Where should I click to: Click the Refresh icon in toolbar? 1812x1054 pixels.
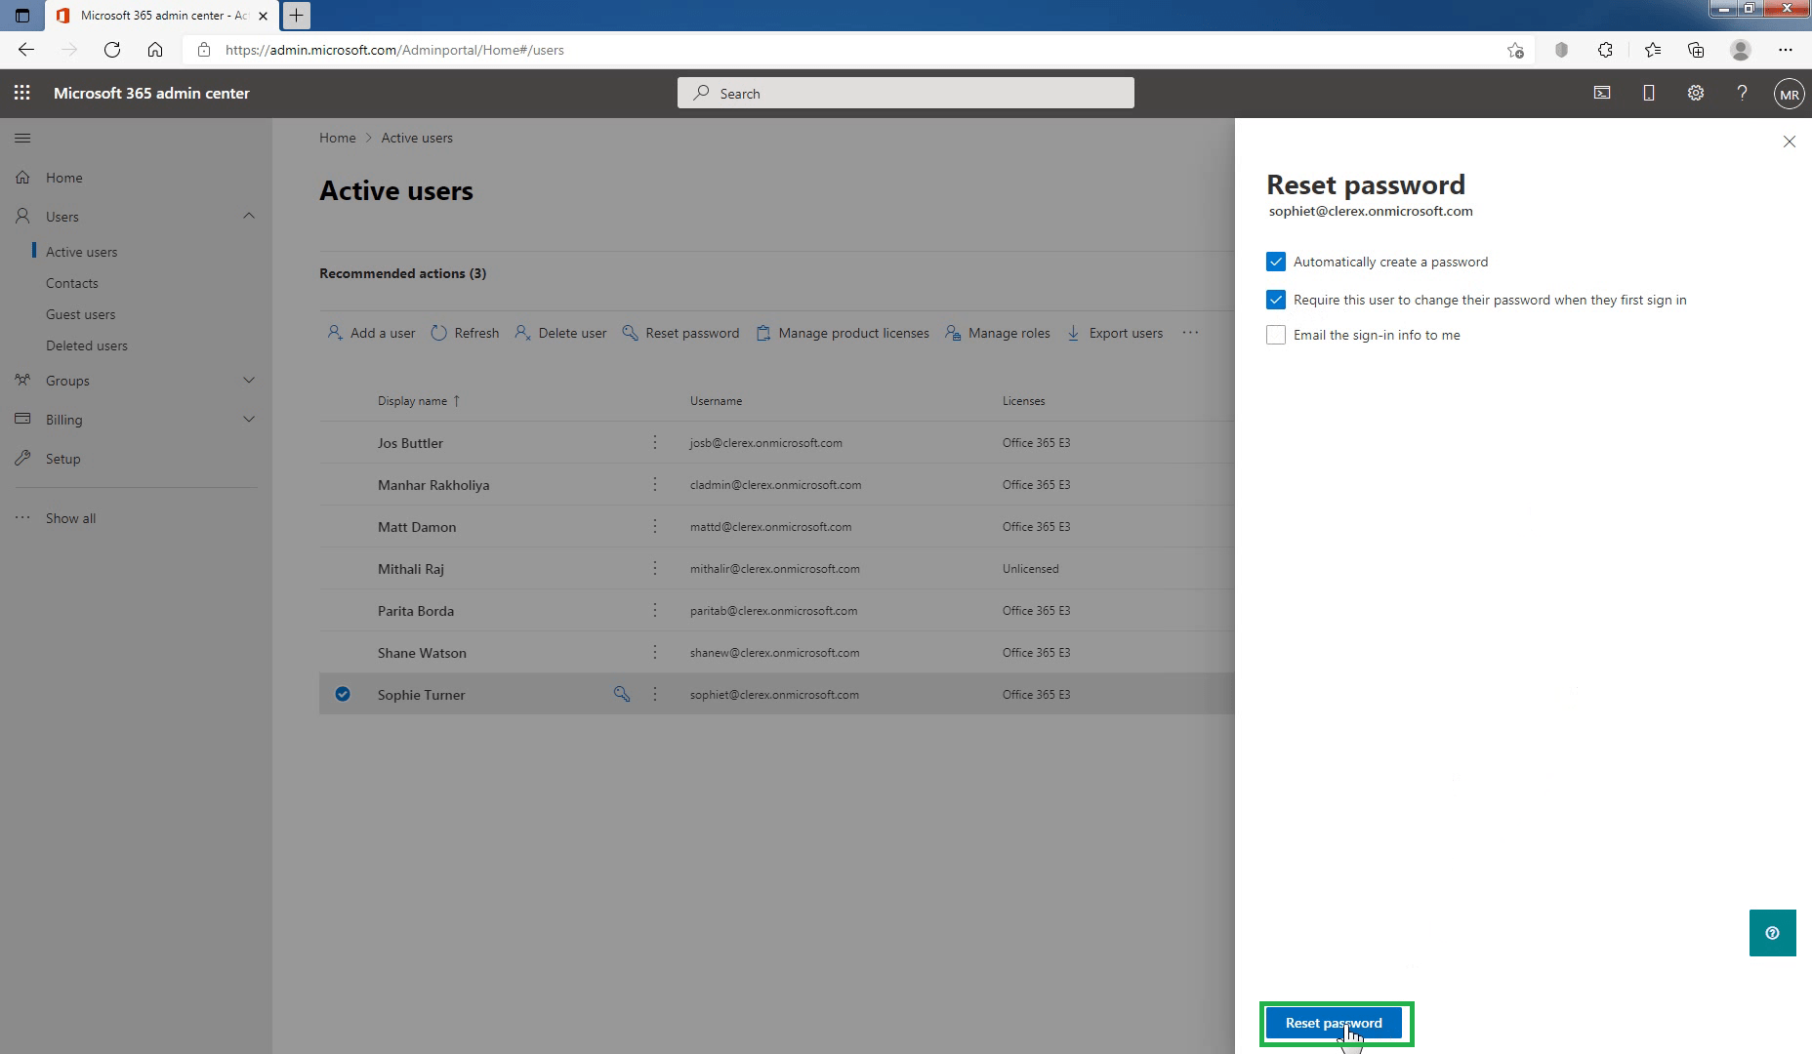point(440,333)
